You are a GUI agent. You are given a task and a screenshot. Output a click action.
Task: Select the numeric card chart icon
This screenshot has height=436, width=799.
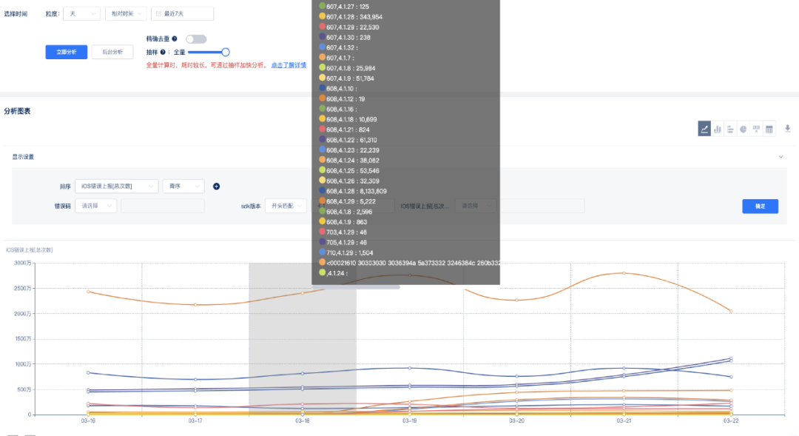[x=756, y=129]
